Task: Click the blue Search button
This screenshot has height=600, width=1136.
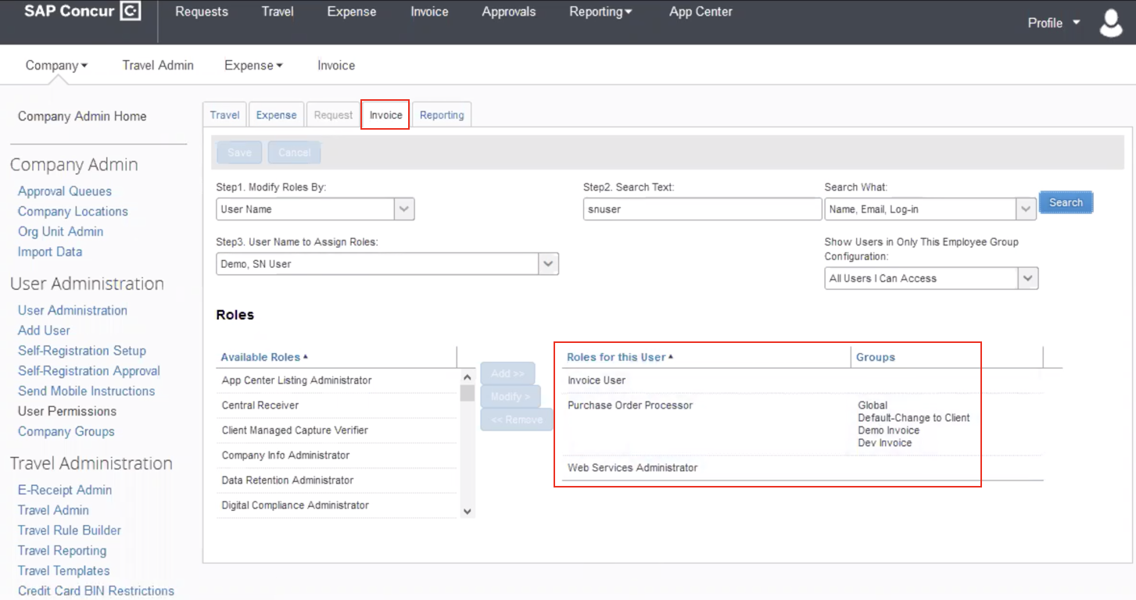Action: [x=1066, y=203]
